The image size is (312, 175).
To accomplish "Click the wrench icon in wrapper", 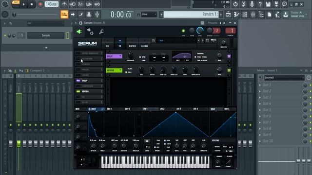I will tap(101, 32).
